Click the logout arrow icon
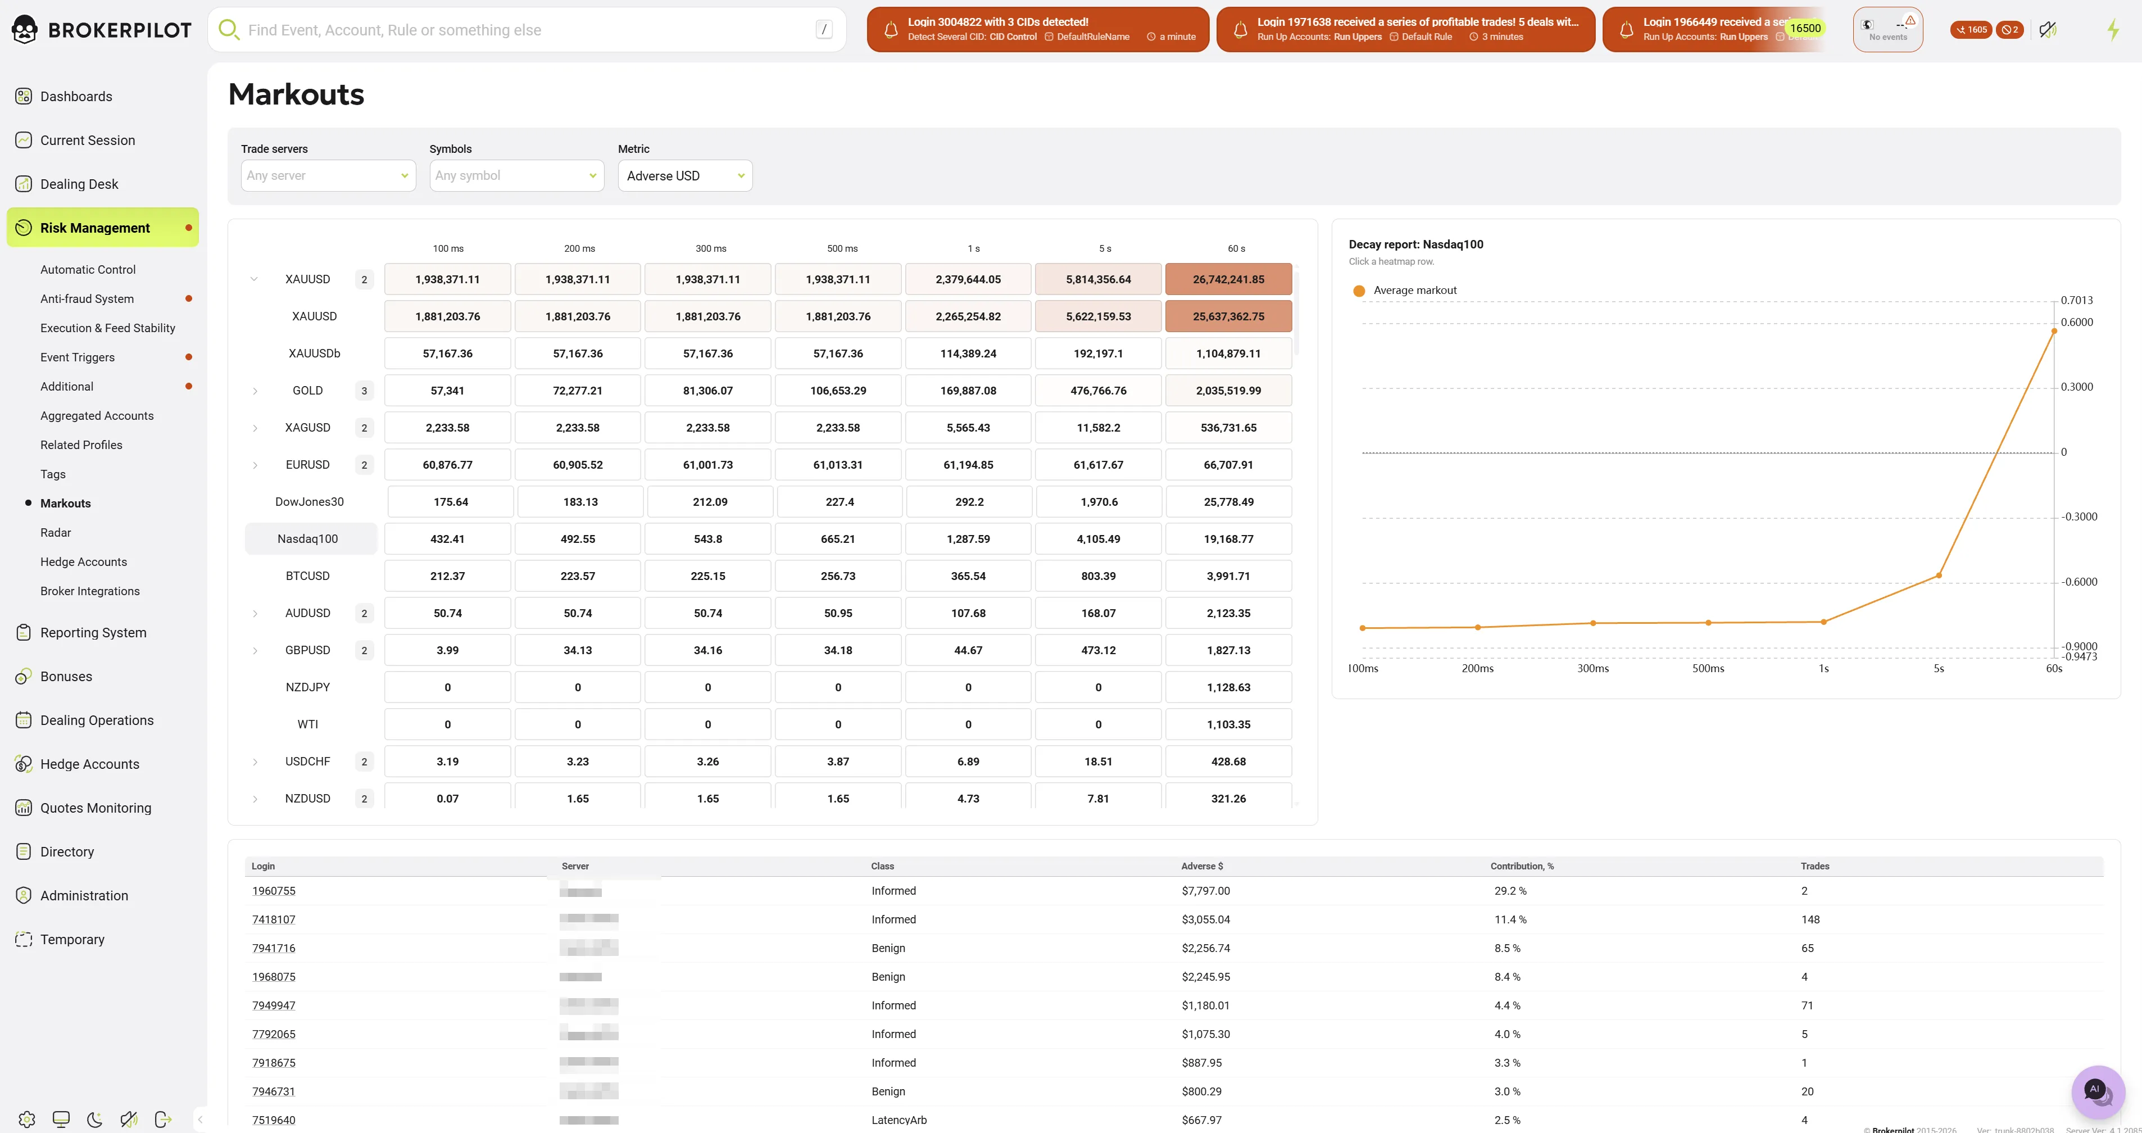Screen dimensions: 2142x1133 coord(163,1119)
